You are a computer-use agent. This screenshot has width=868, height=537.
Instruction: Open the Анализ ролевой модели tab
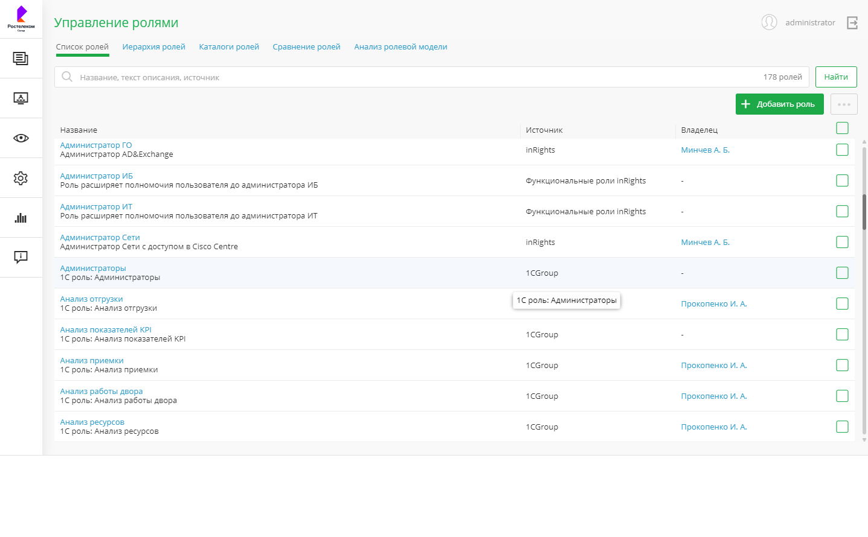click(400, 47)
